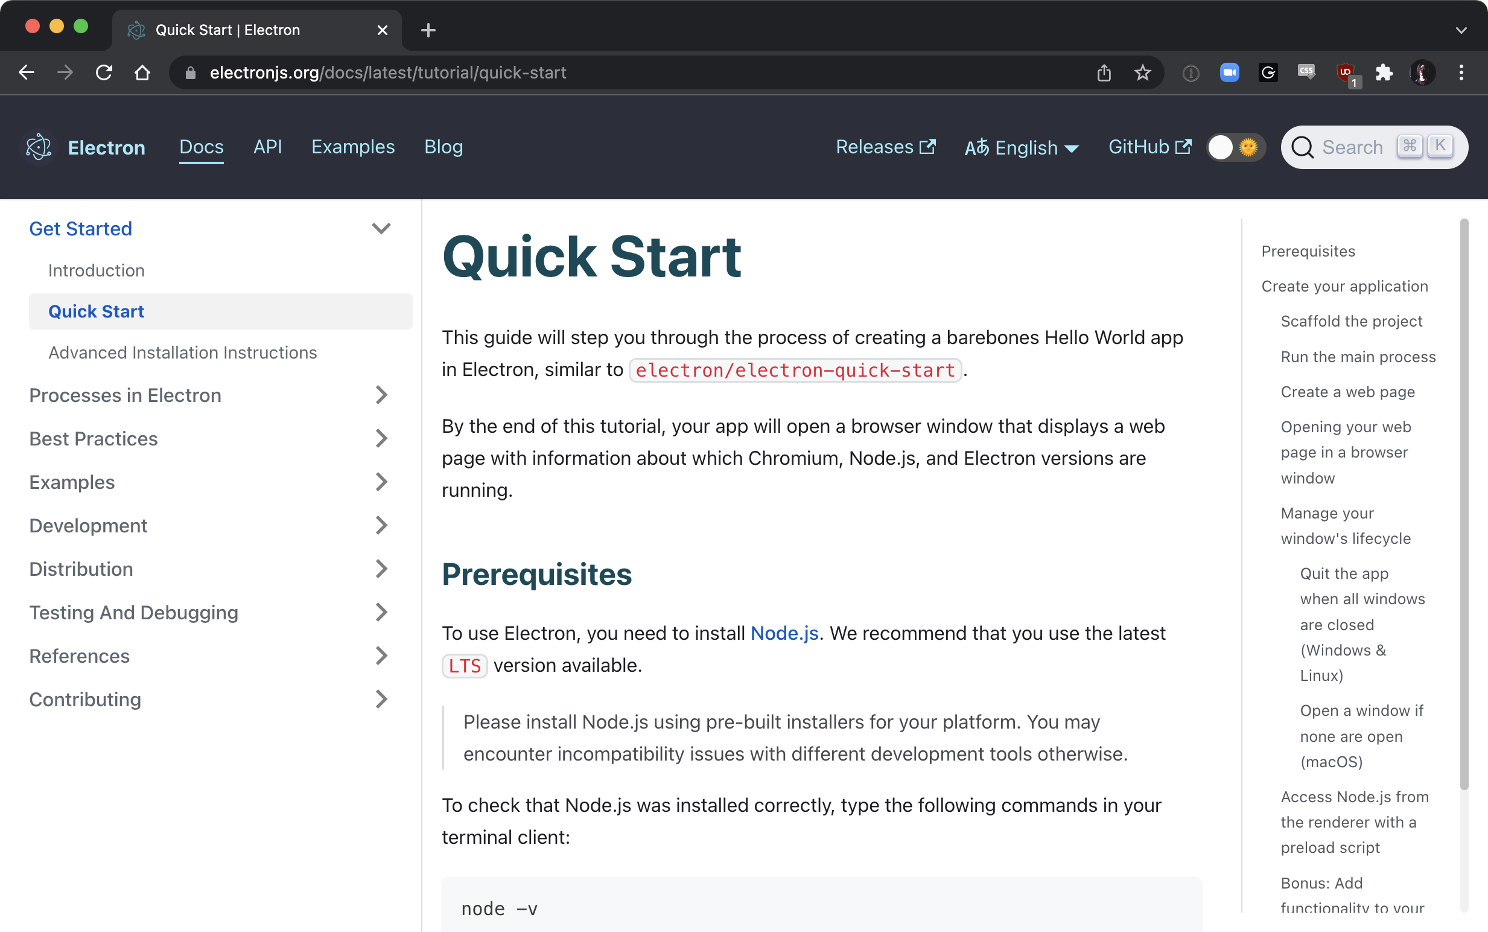This screenshot has width=1488, height=932.
Task: Click the table of contents scrollbar
Action: (1464, 504)
